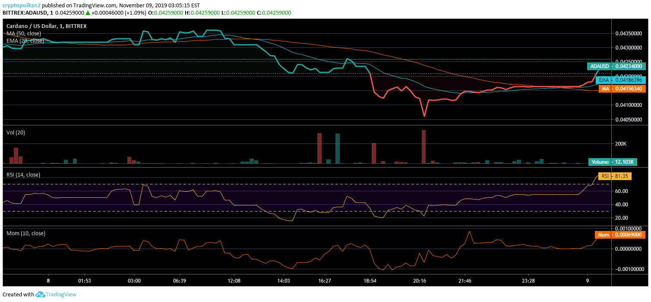Click the RSI 81.35 value tag
This screenshot has height=302, width=651.
[x=615, y=176]
